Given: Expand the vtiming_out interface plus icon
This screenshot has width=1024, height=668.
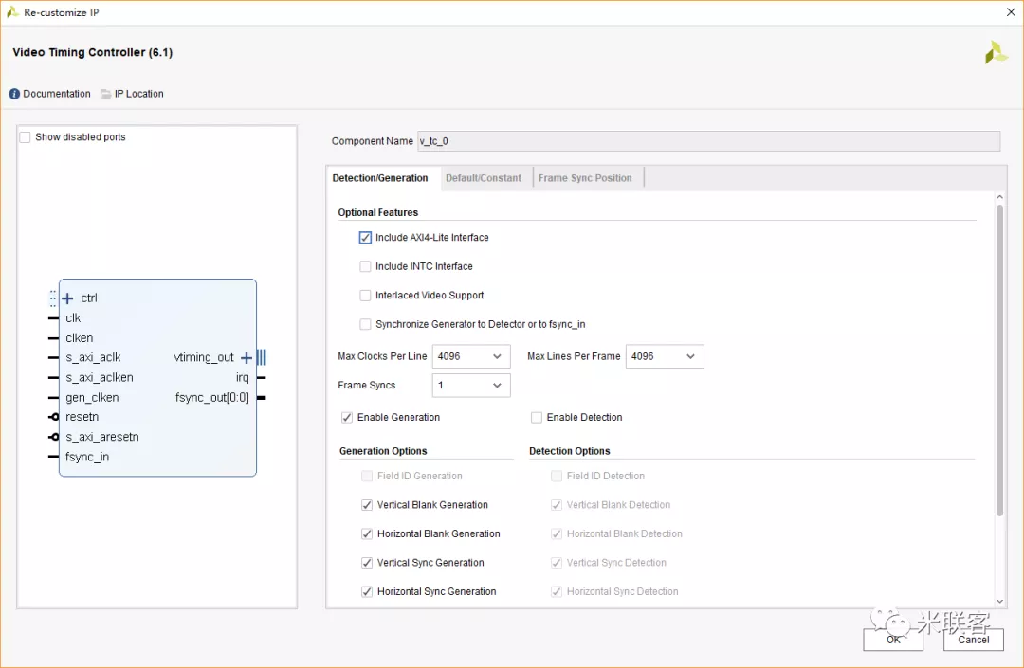Looking at the screenshot, I should (x=247, y=357).
